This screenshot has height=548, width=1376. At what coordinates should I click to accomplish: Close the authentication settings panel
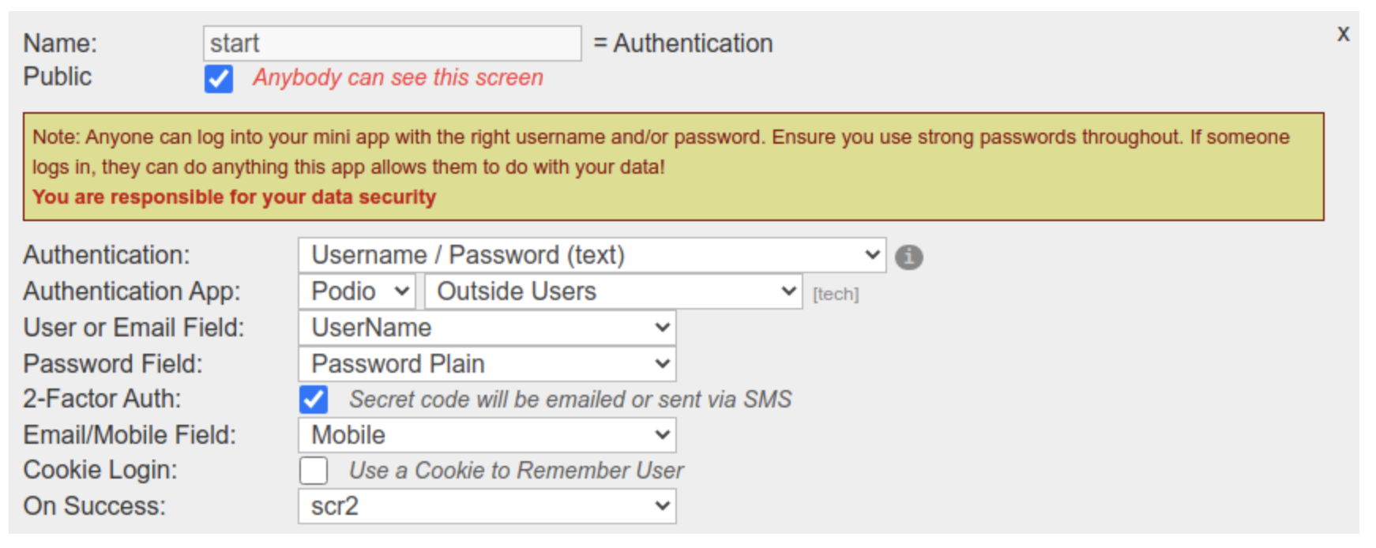pos(1343,34)
